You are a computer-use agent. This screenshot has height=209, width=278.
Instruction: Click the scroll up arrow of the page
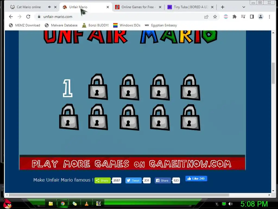(x=273, y=33)
